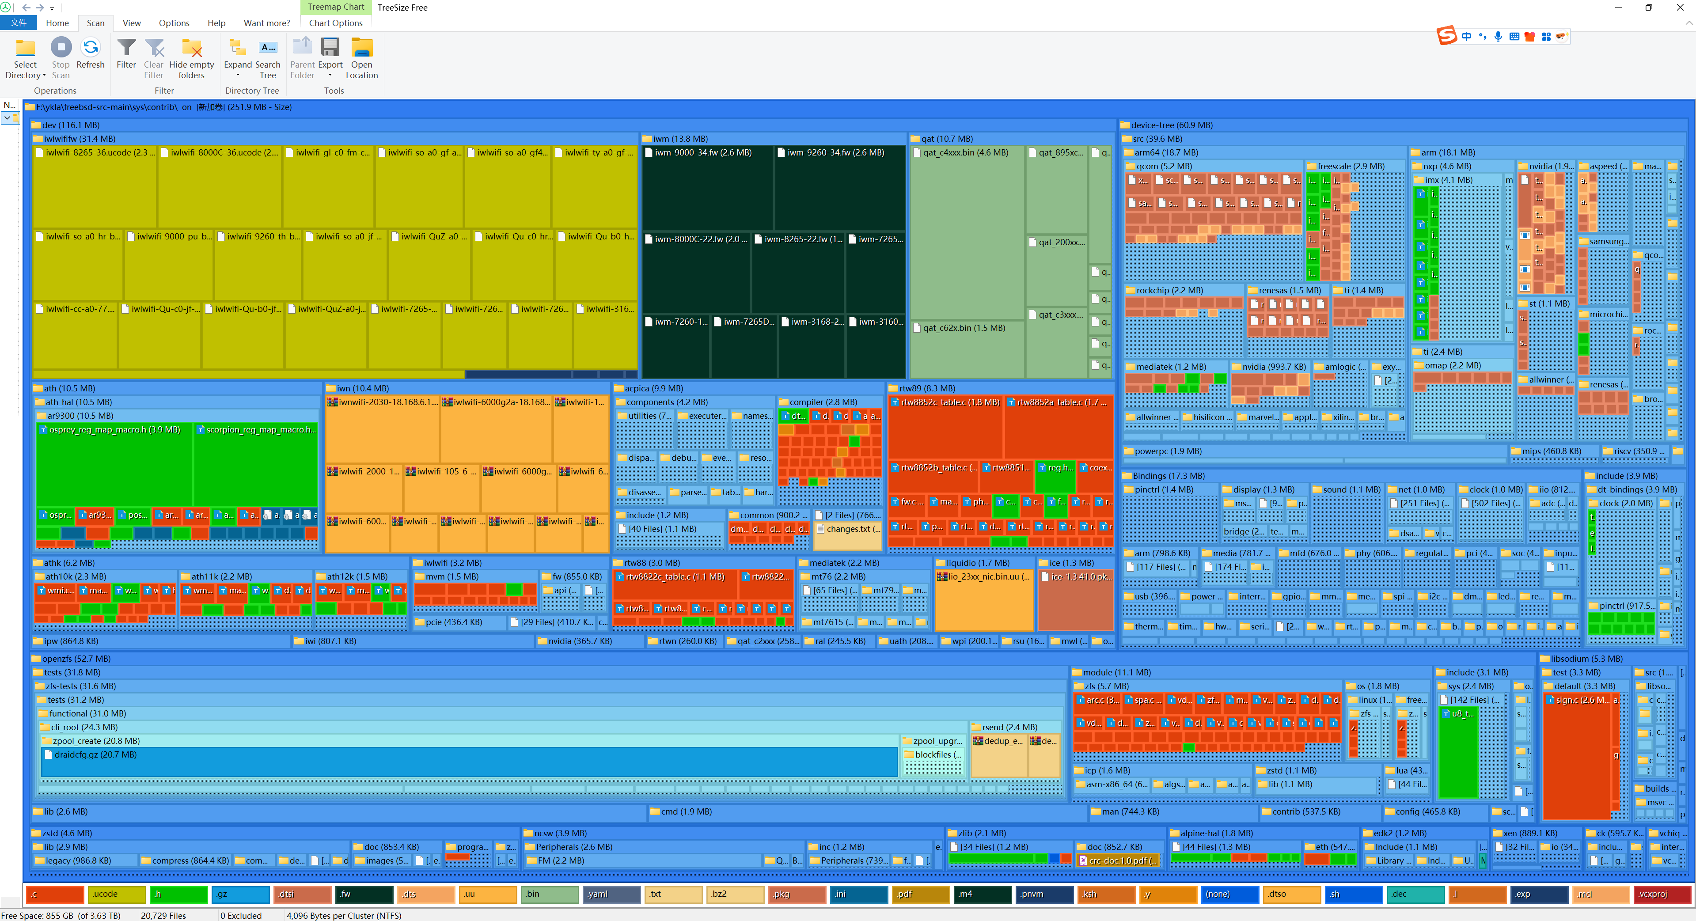Open the Help ribbon tab
Viewport: 1696px width, 921px height.
coord(216,23)
